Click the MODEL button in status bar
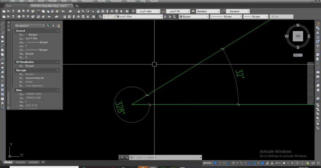This screenshot has height=168, width=321. (207, 163)
